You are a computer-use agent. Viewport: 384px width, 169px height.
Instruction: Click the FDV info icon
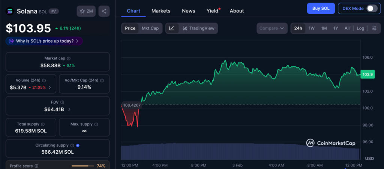coord(62,102)
